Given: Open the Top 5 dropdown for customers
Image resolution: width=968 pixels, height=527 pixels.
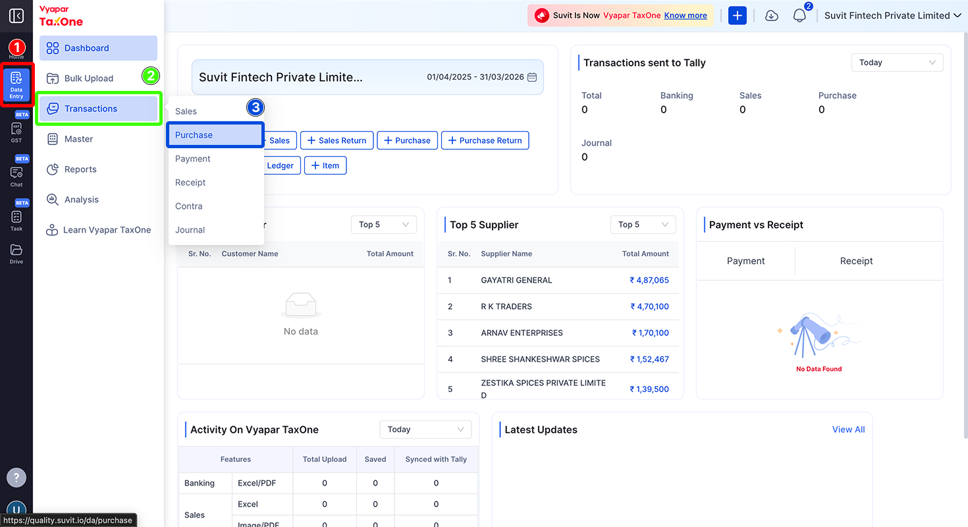Looking at the screenshot, I should (x=383, y=225).
